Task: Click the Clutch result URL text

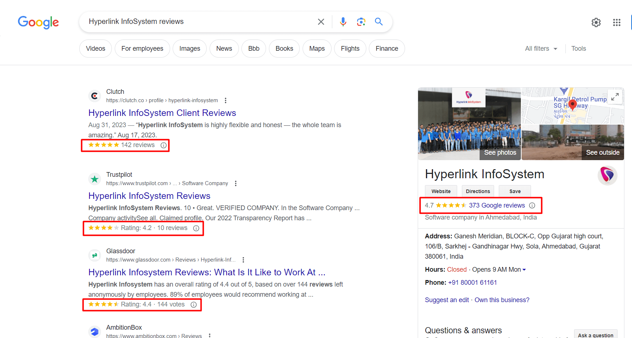Action: [162, 100]
